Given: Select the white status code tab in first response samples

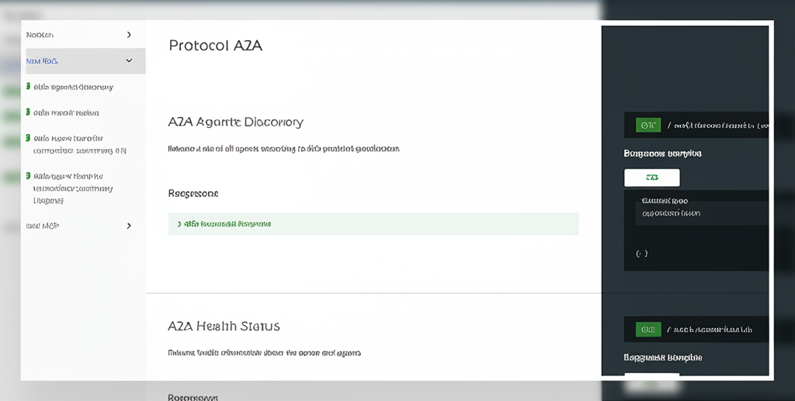Looking at the screenshot, I should pyautogui.click(x=651, y=178).
